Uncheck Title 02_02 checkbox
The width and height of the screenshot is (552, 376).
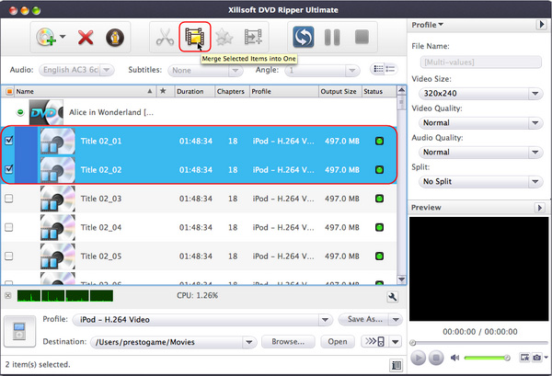coord(9,169)
